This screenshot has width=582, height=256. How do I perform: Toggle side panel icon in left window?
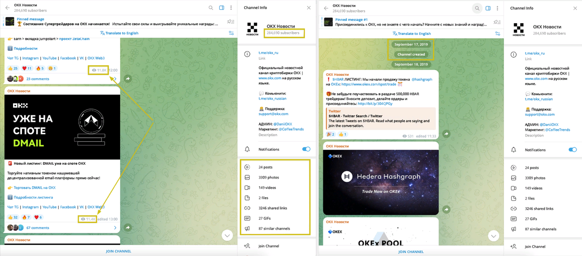tap(221, 8)
